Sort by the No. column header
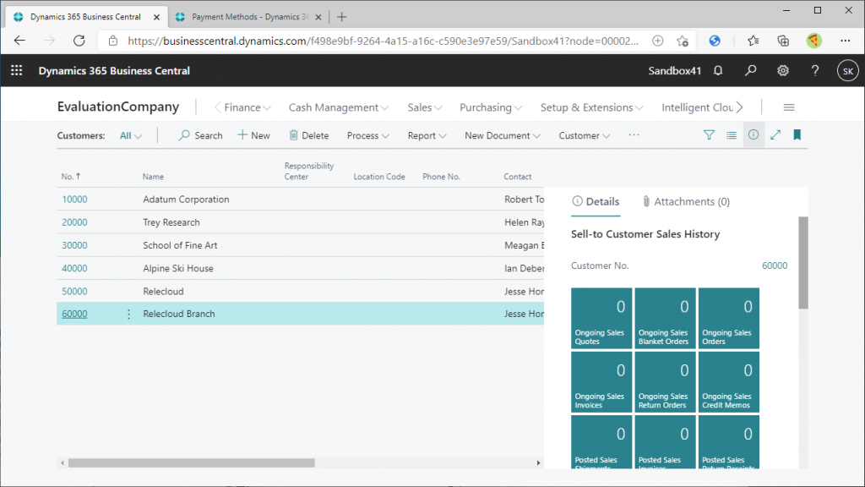This screenshot has height=487, width=865. (x=71, y=177)
